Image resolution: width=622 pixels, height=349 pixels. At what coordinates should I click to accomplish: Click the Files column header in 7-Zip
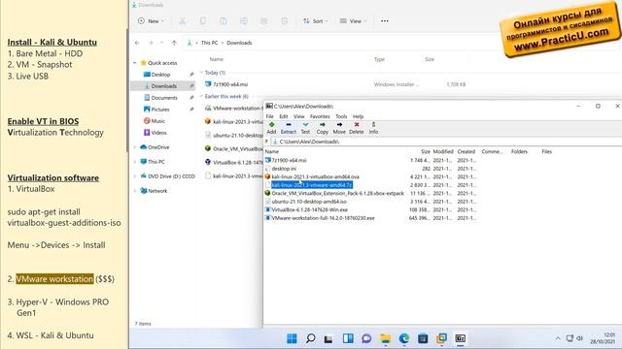(x=546, y=151)
